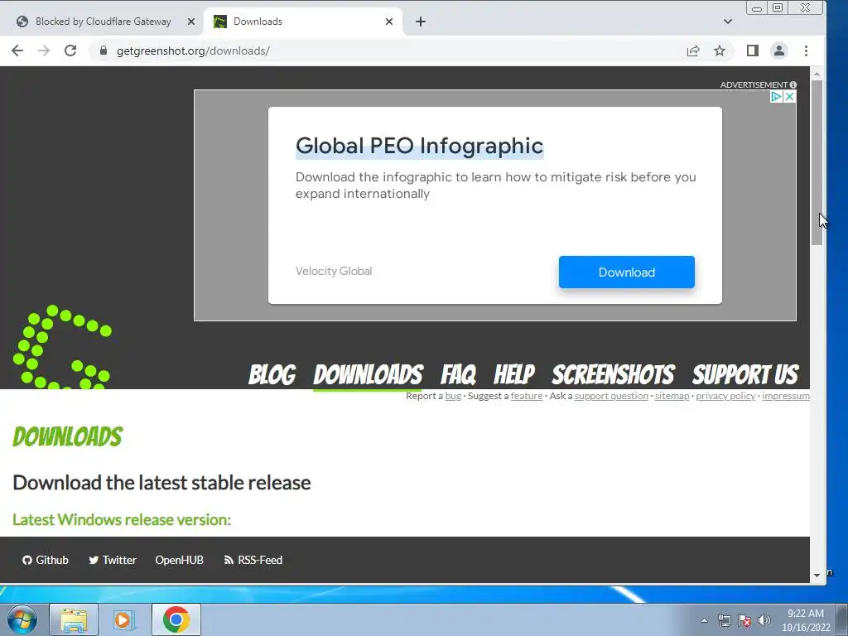Open the privacy policy link

725,396
